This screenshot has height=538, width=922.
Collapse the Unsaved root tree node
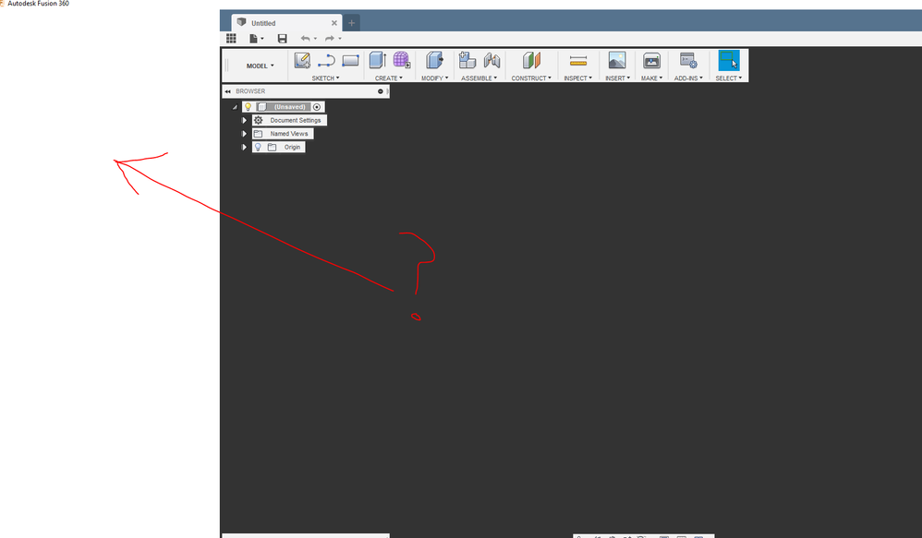(x=236, y=107)
